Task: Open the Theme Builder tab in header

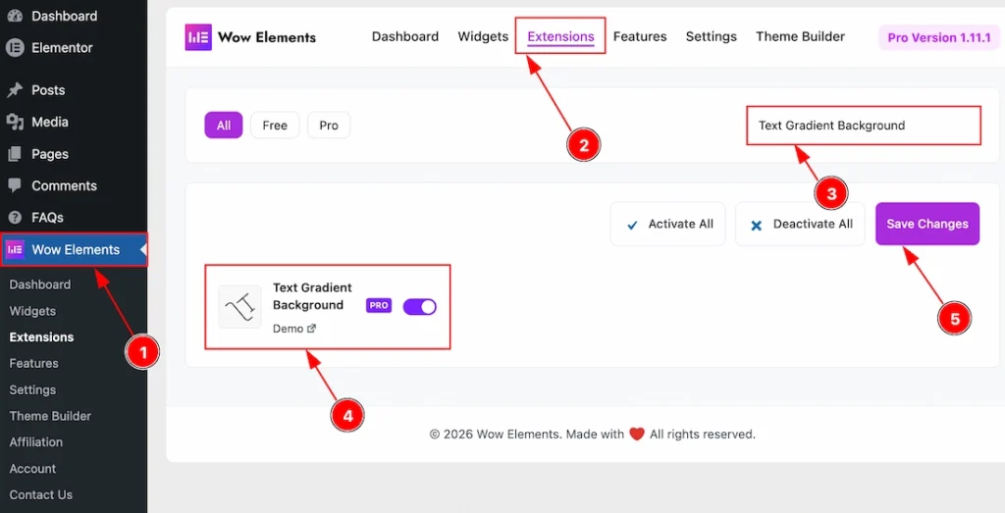Action: point(801,36)
